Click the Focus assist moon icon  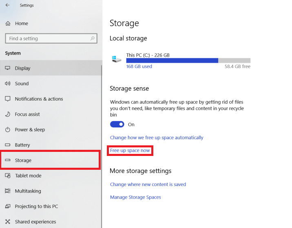click(x=8, y=114)
